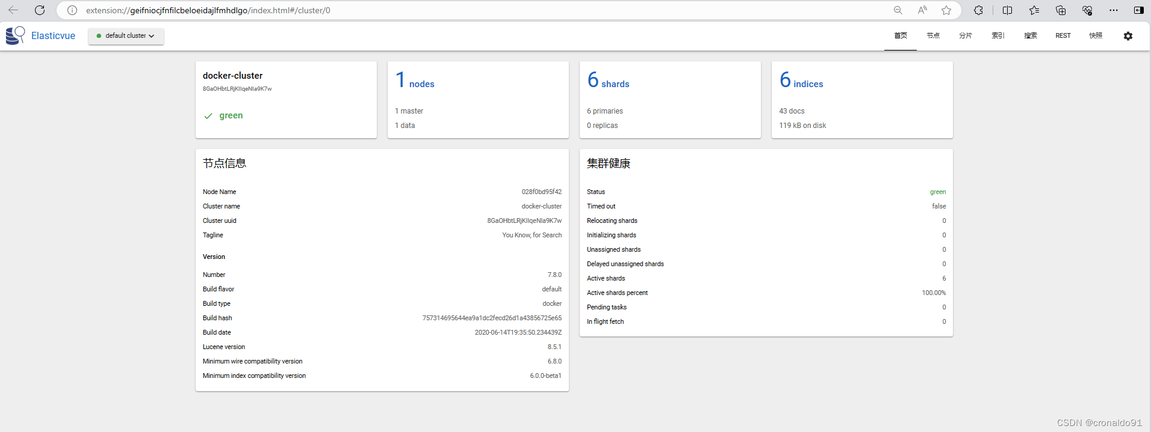Reload the page with the refresh icon
1151x432 pixels.
click(x=40, y=10)
